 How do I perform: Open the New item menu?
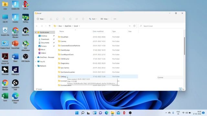(x=41, y=19)
